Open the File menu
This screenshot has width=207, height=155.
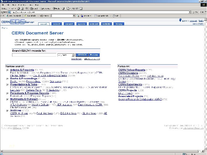(3, 5)
